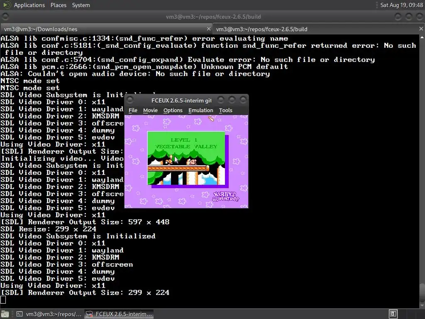
Task: Close the ~/Downloads/nes terminal tab
Action: 208,29
